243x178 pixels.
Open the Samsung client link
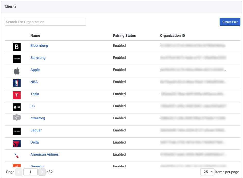point(38,58)
